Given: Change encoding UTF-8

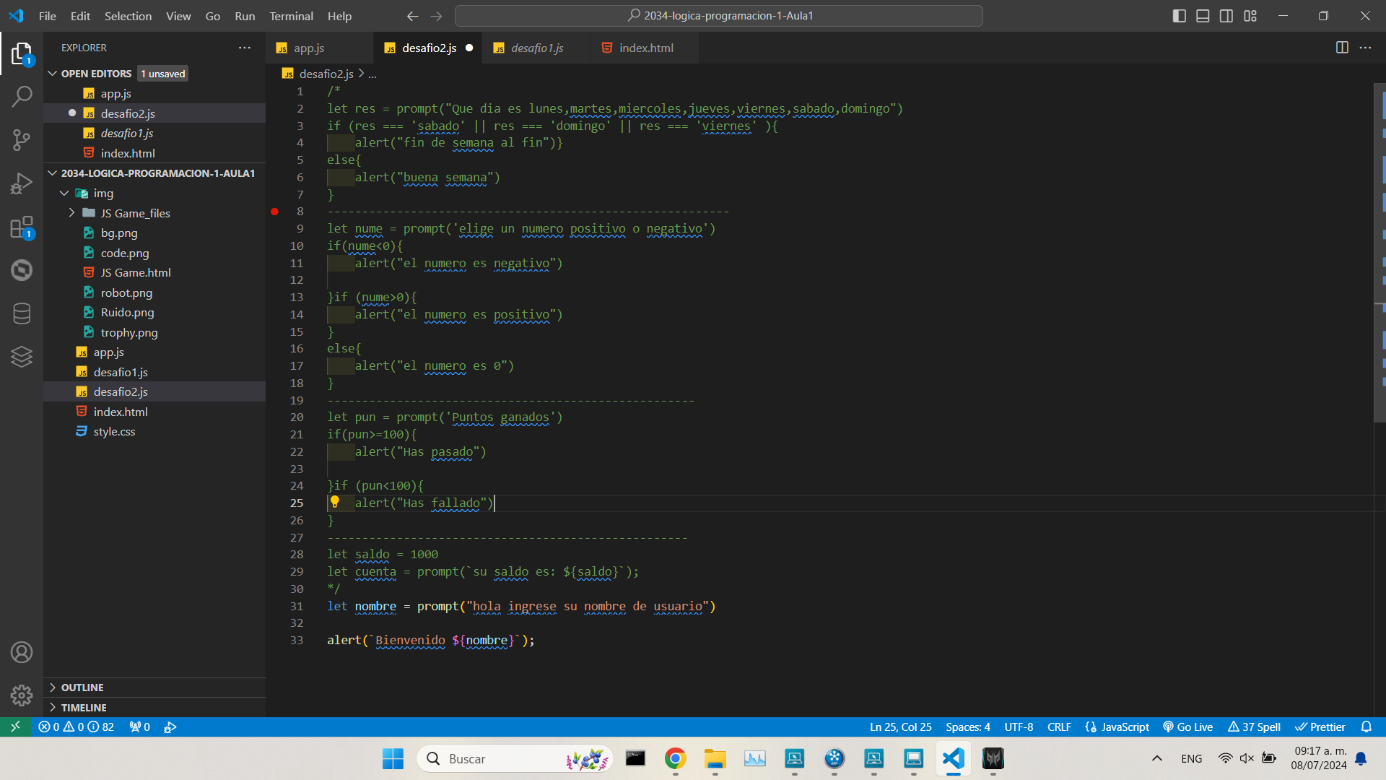Looking at the screenshot, I should [1019, 727].
